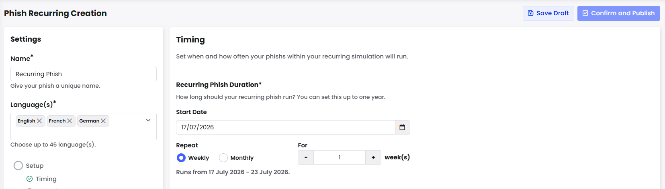Click the green checkmark beside Timing step

pyautogui.click(x=29, y=179)
